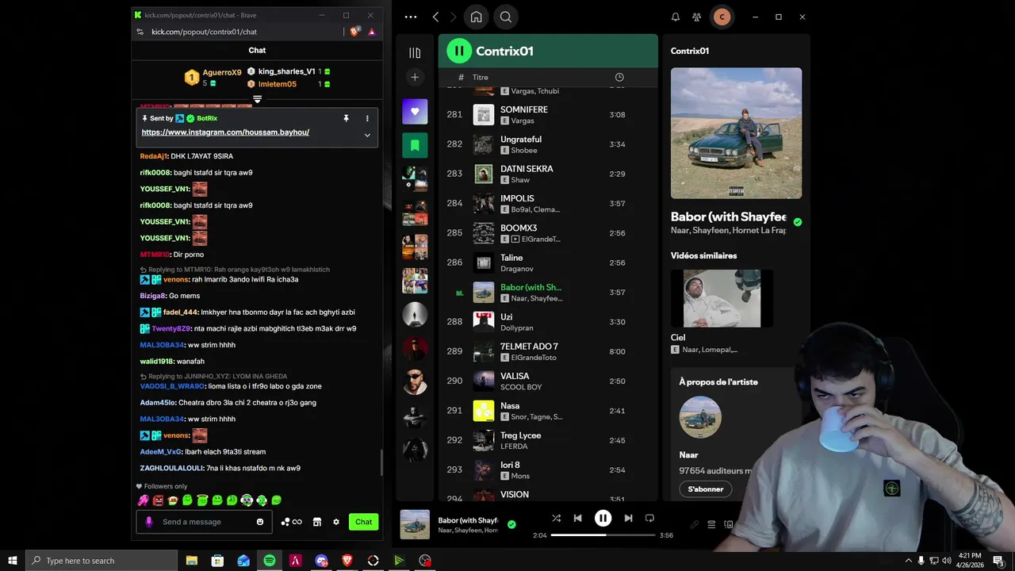The image size is (1015, 571).
Task: Sort by Titre column header
Action: 481,77
